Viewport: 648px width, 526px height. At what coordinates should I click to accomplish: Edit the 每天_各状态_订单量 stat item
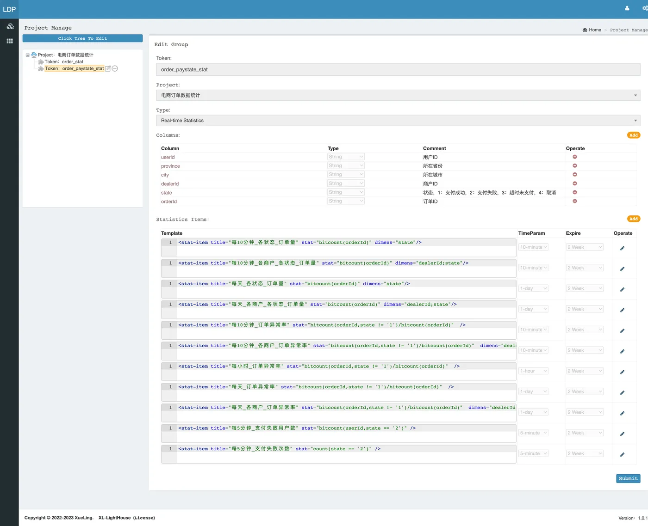[x=622, y=289]
